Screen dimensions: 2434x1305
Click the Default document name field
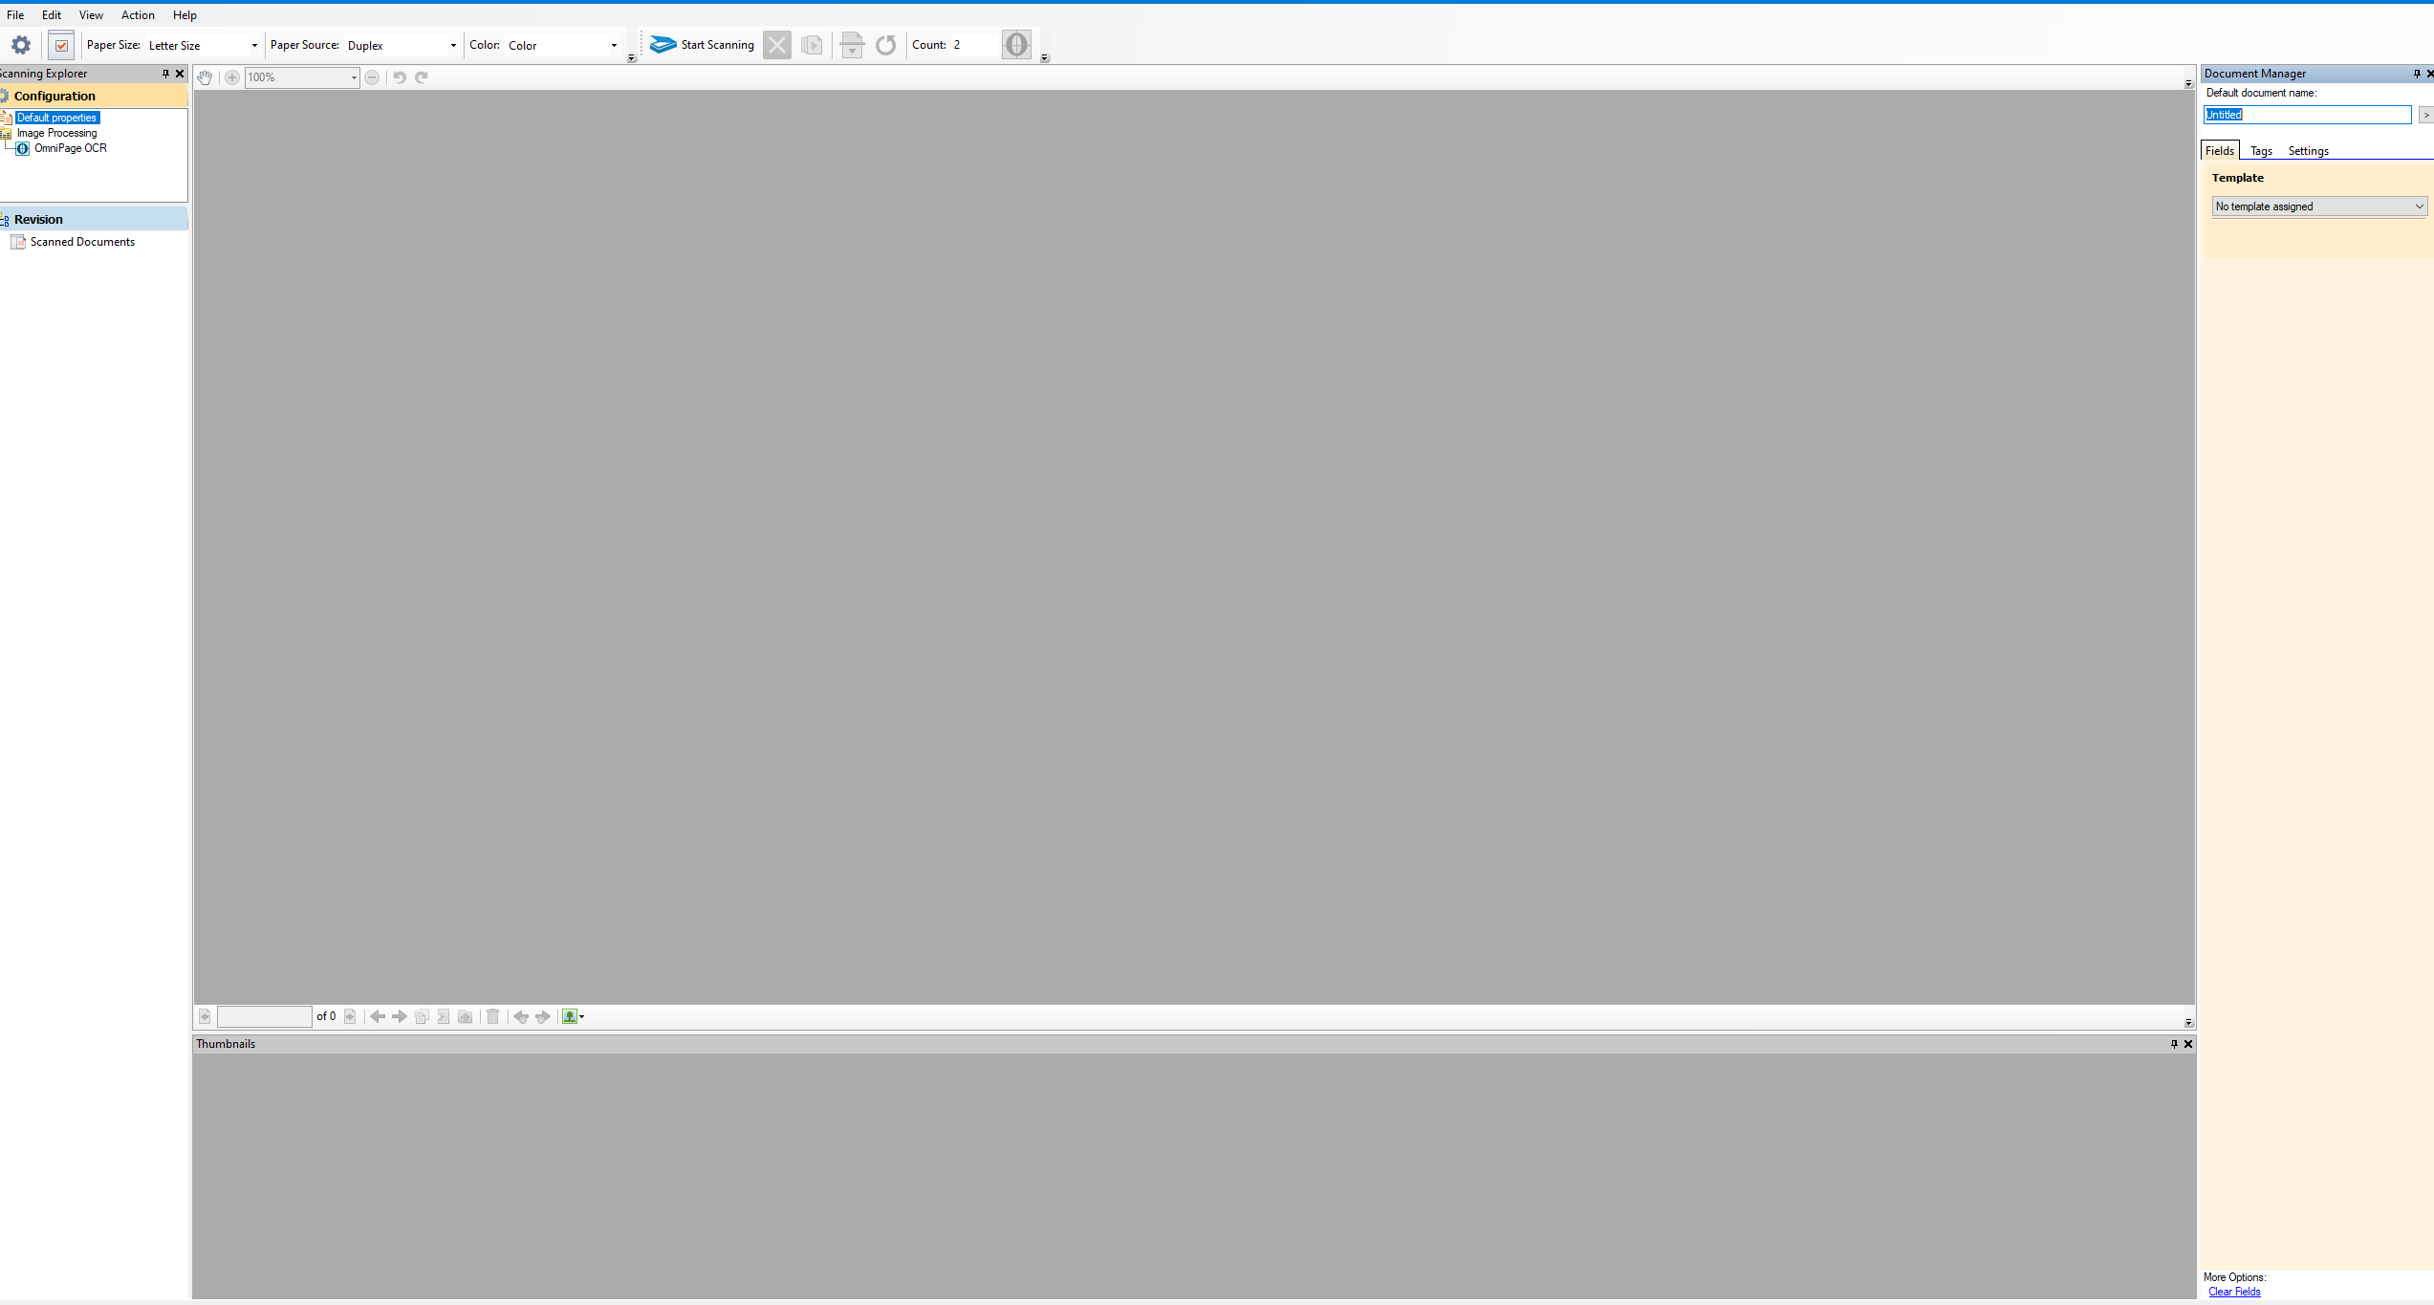(x=2306, y=115)
